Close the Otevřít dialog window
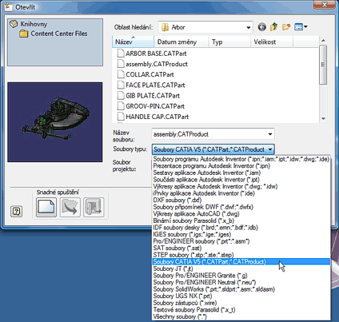This screenshot has height=322, width=339. [324, 5]
